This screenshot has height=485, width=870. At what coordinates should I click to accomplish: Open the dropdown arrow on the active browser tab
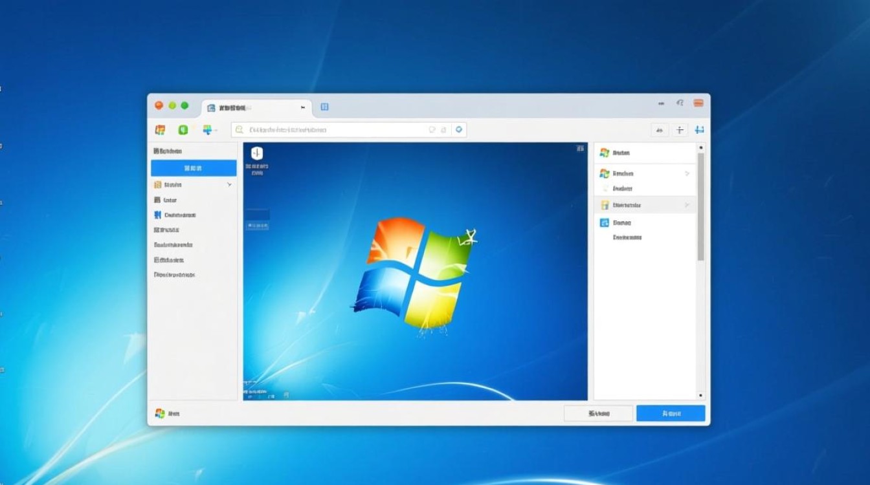pos(303,107)
